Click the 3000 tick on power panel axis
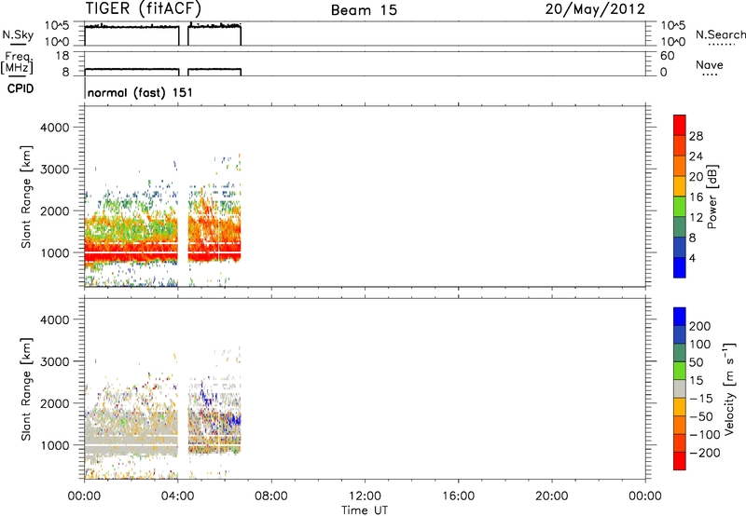Image resolution: width=746 pixels, height=516 pixels. pos(55,170)
